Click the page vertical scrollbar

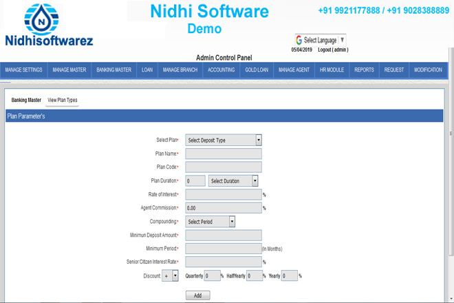click(x=451, y=151)
